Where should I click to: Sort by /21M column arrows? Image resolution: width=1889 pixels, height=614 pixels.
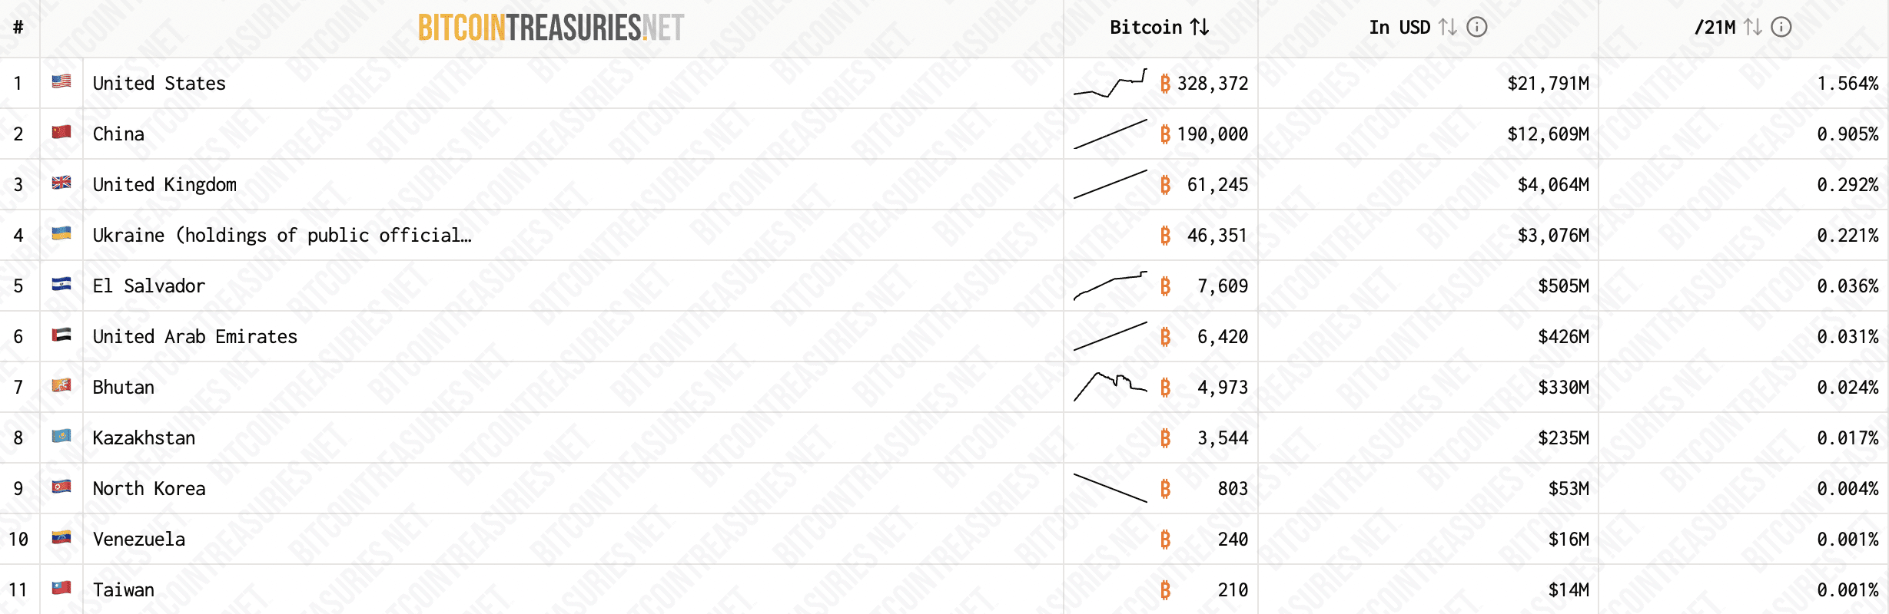click(1753, 28)
